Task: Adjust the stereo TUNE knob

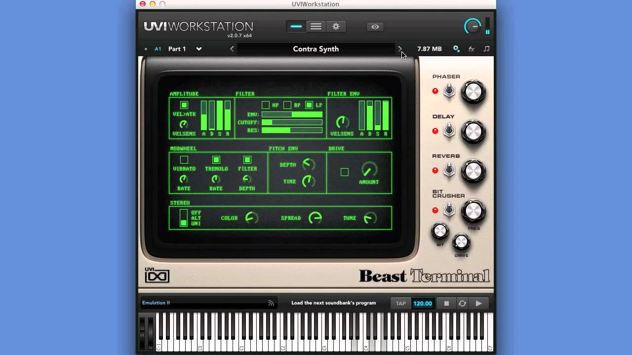Action: pos(370,218)
